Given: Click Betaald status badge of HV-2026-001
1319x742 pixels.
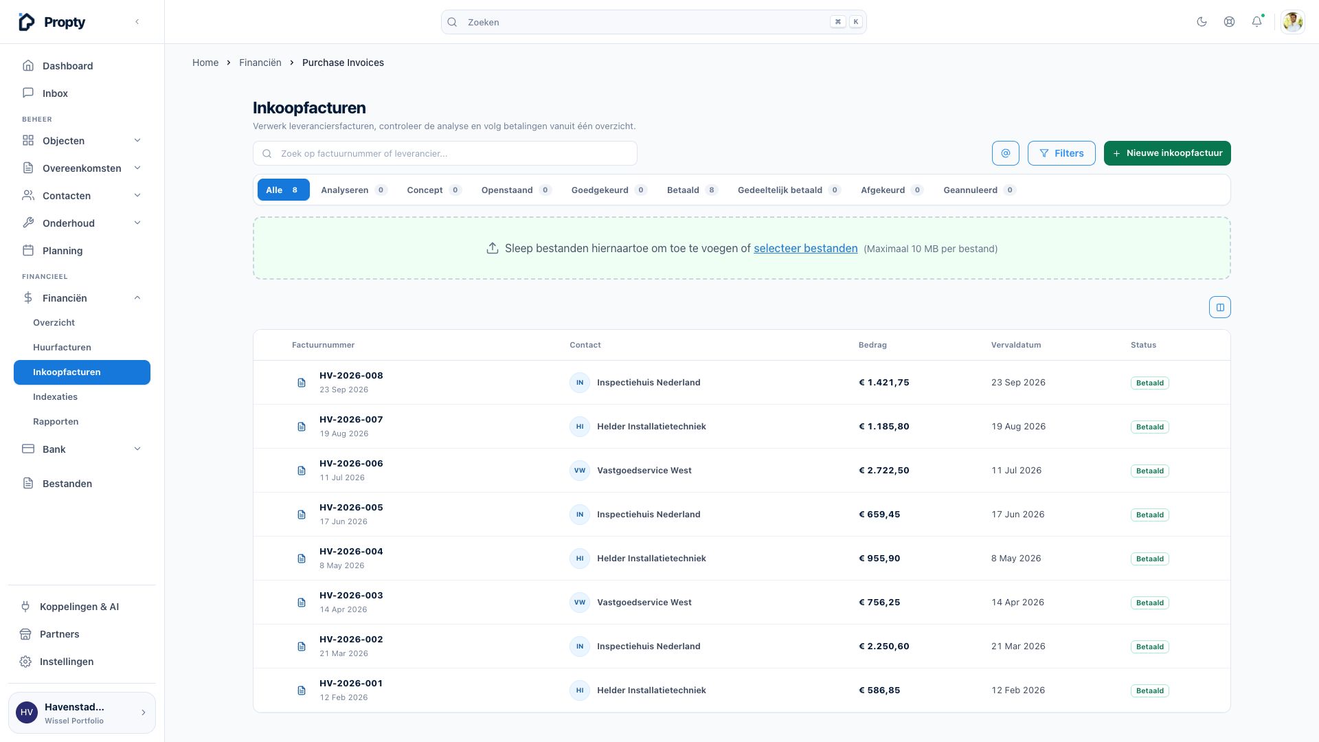Looking at the screenshot, I should (1149, 690).
